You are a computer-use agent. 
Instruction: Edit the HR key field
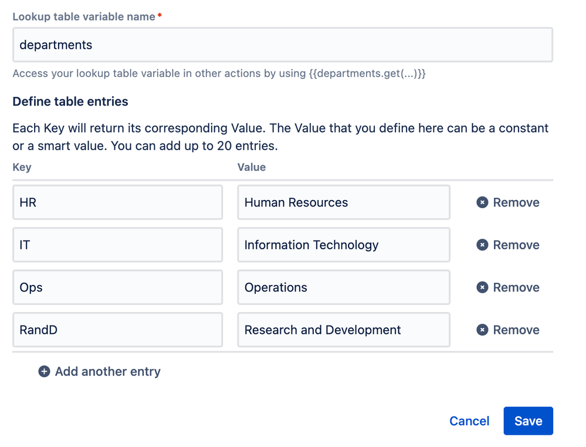click(117, 202)
